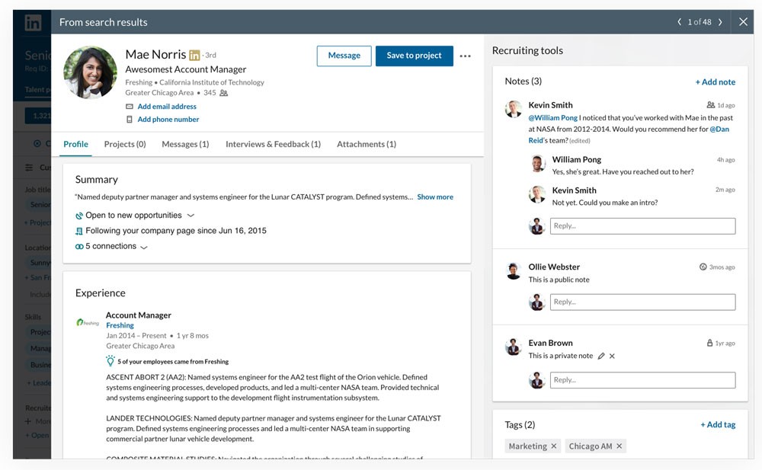Show more of the Summary text
This screenshot has height=470, width=762.
[x=435, y=197]
